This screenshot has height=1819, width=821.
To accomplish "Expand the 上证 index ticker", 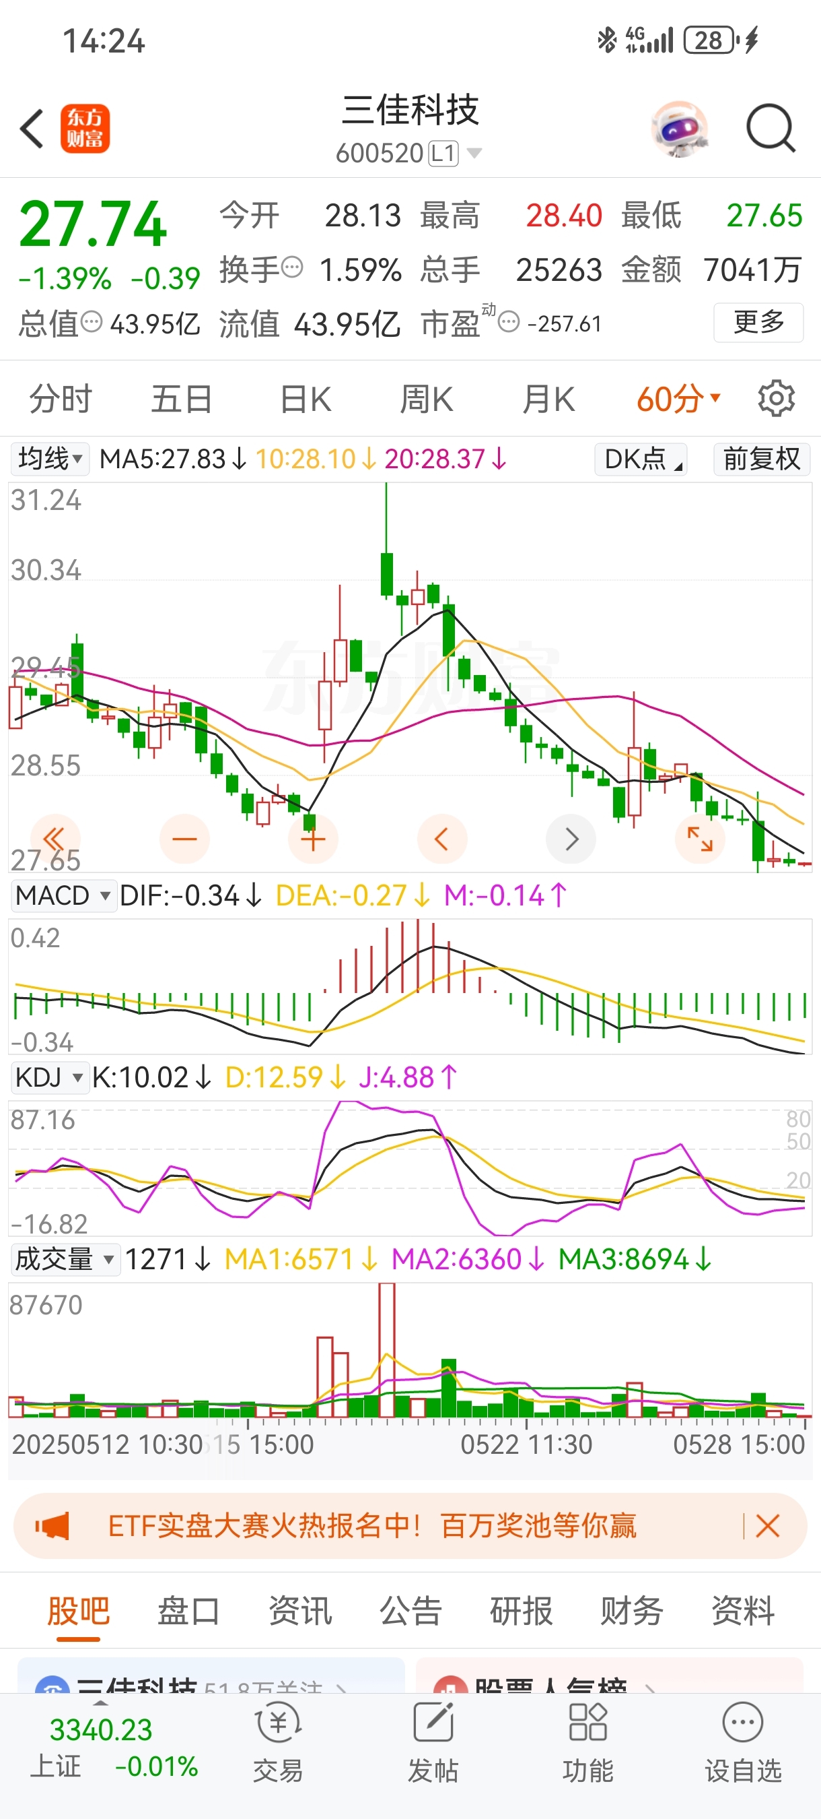I will coord(101,1703).
